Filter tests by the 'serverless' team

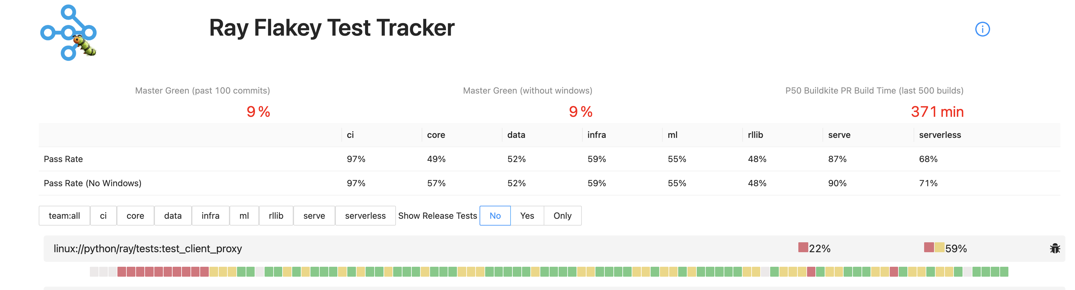click(x=365, y=216)
